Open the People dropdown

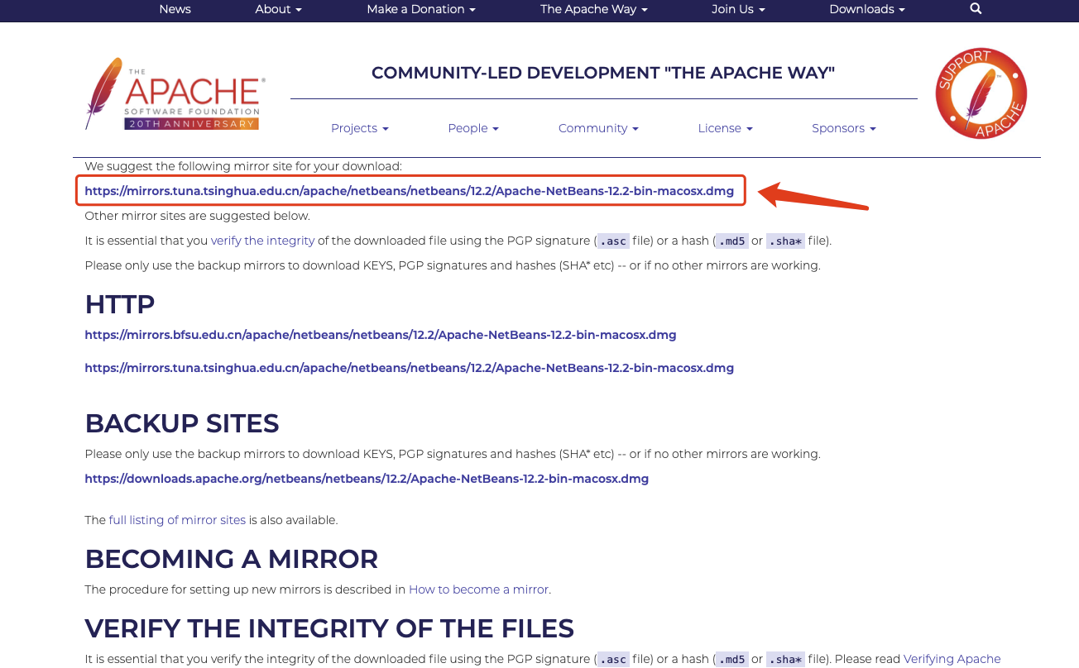click(x=473, y=128)
